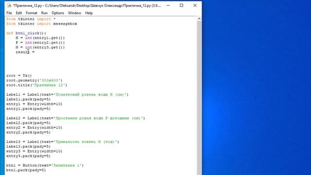Click the 'entry1 = Entry(width=10)' line

35,104
